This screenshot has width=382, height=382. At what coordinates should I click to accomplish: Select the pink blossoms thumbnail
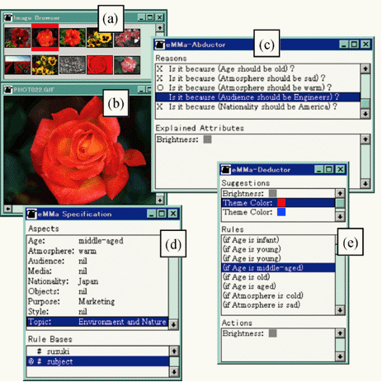[127, 38]
